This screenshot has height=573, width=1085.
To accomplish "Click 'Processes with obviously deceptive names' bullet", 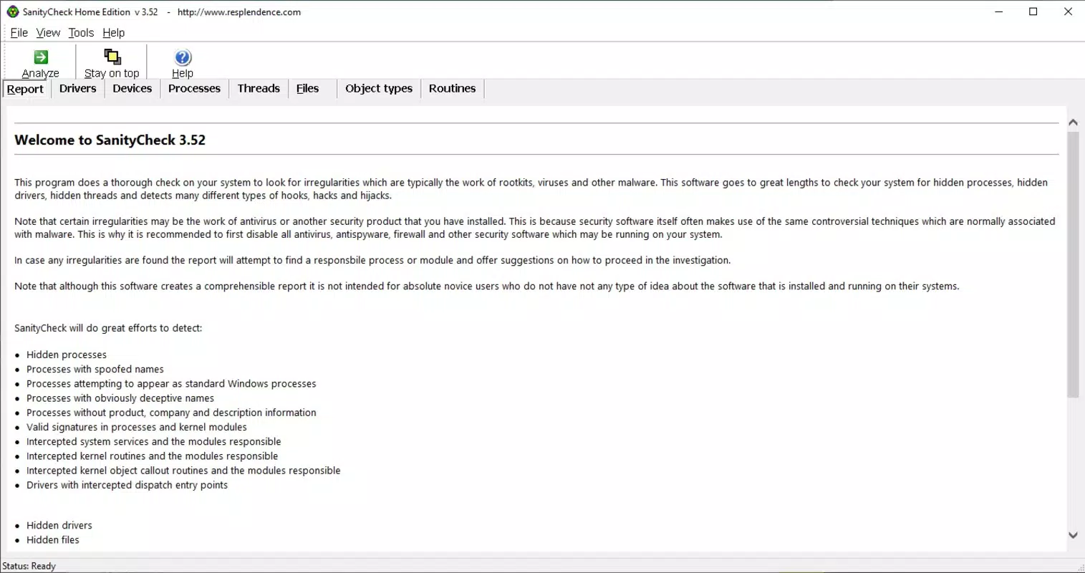I will 120,398.
